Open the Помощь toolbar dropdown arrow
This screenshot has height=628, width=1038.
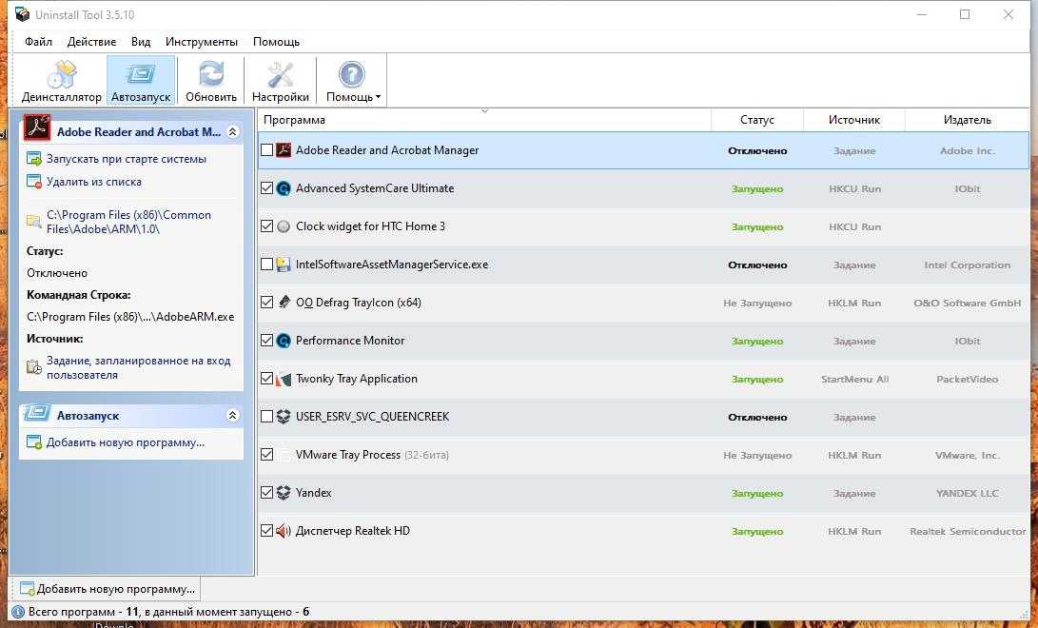coord(378,97)
